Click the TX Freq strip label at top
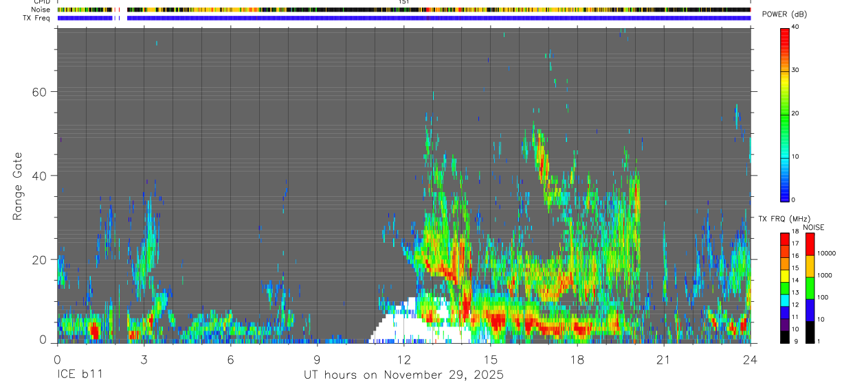The image size is (844, 389). [x=36, y=18]
